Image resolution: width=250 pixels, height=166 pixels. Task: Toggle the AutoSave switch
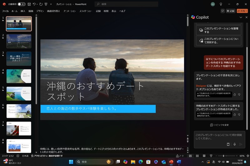pyautogui.click(x=22, y=4)
